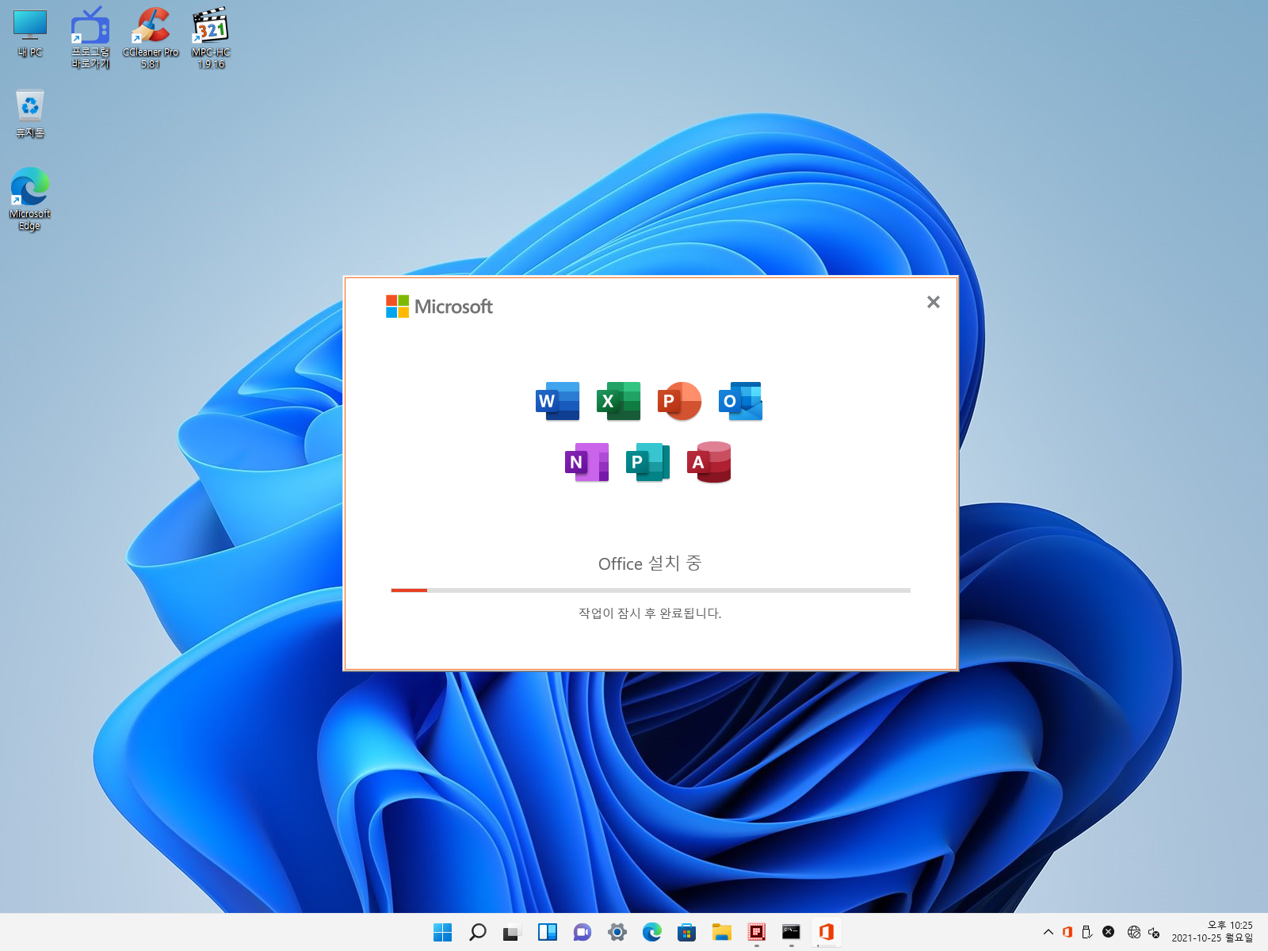1268x951 pixels.
Task: Click the '작업이 잠시 후 완료됩니다.' message
Action: click(x=650, y=613)
